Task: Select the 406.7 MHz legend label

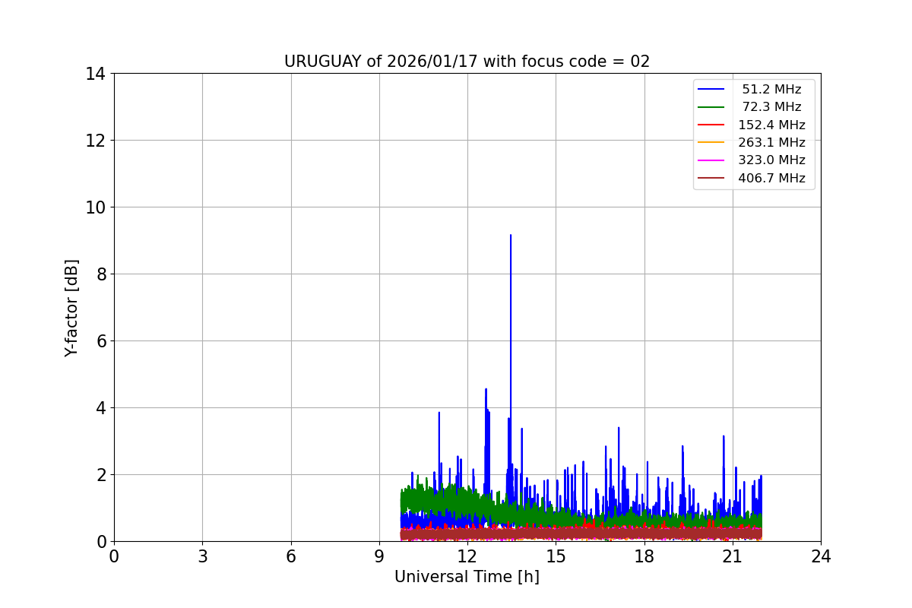Action: point(771,178)
